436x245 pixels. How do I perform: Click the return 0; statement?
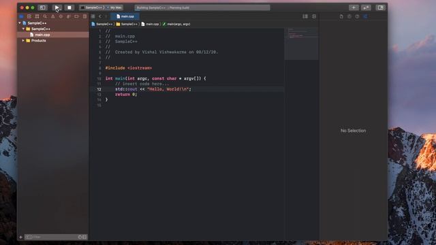126,95
